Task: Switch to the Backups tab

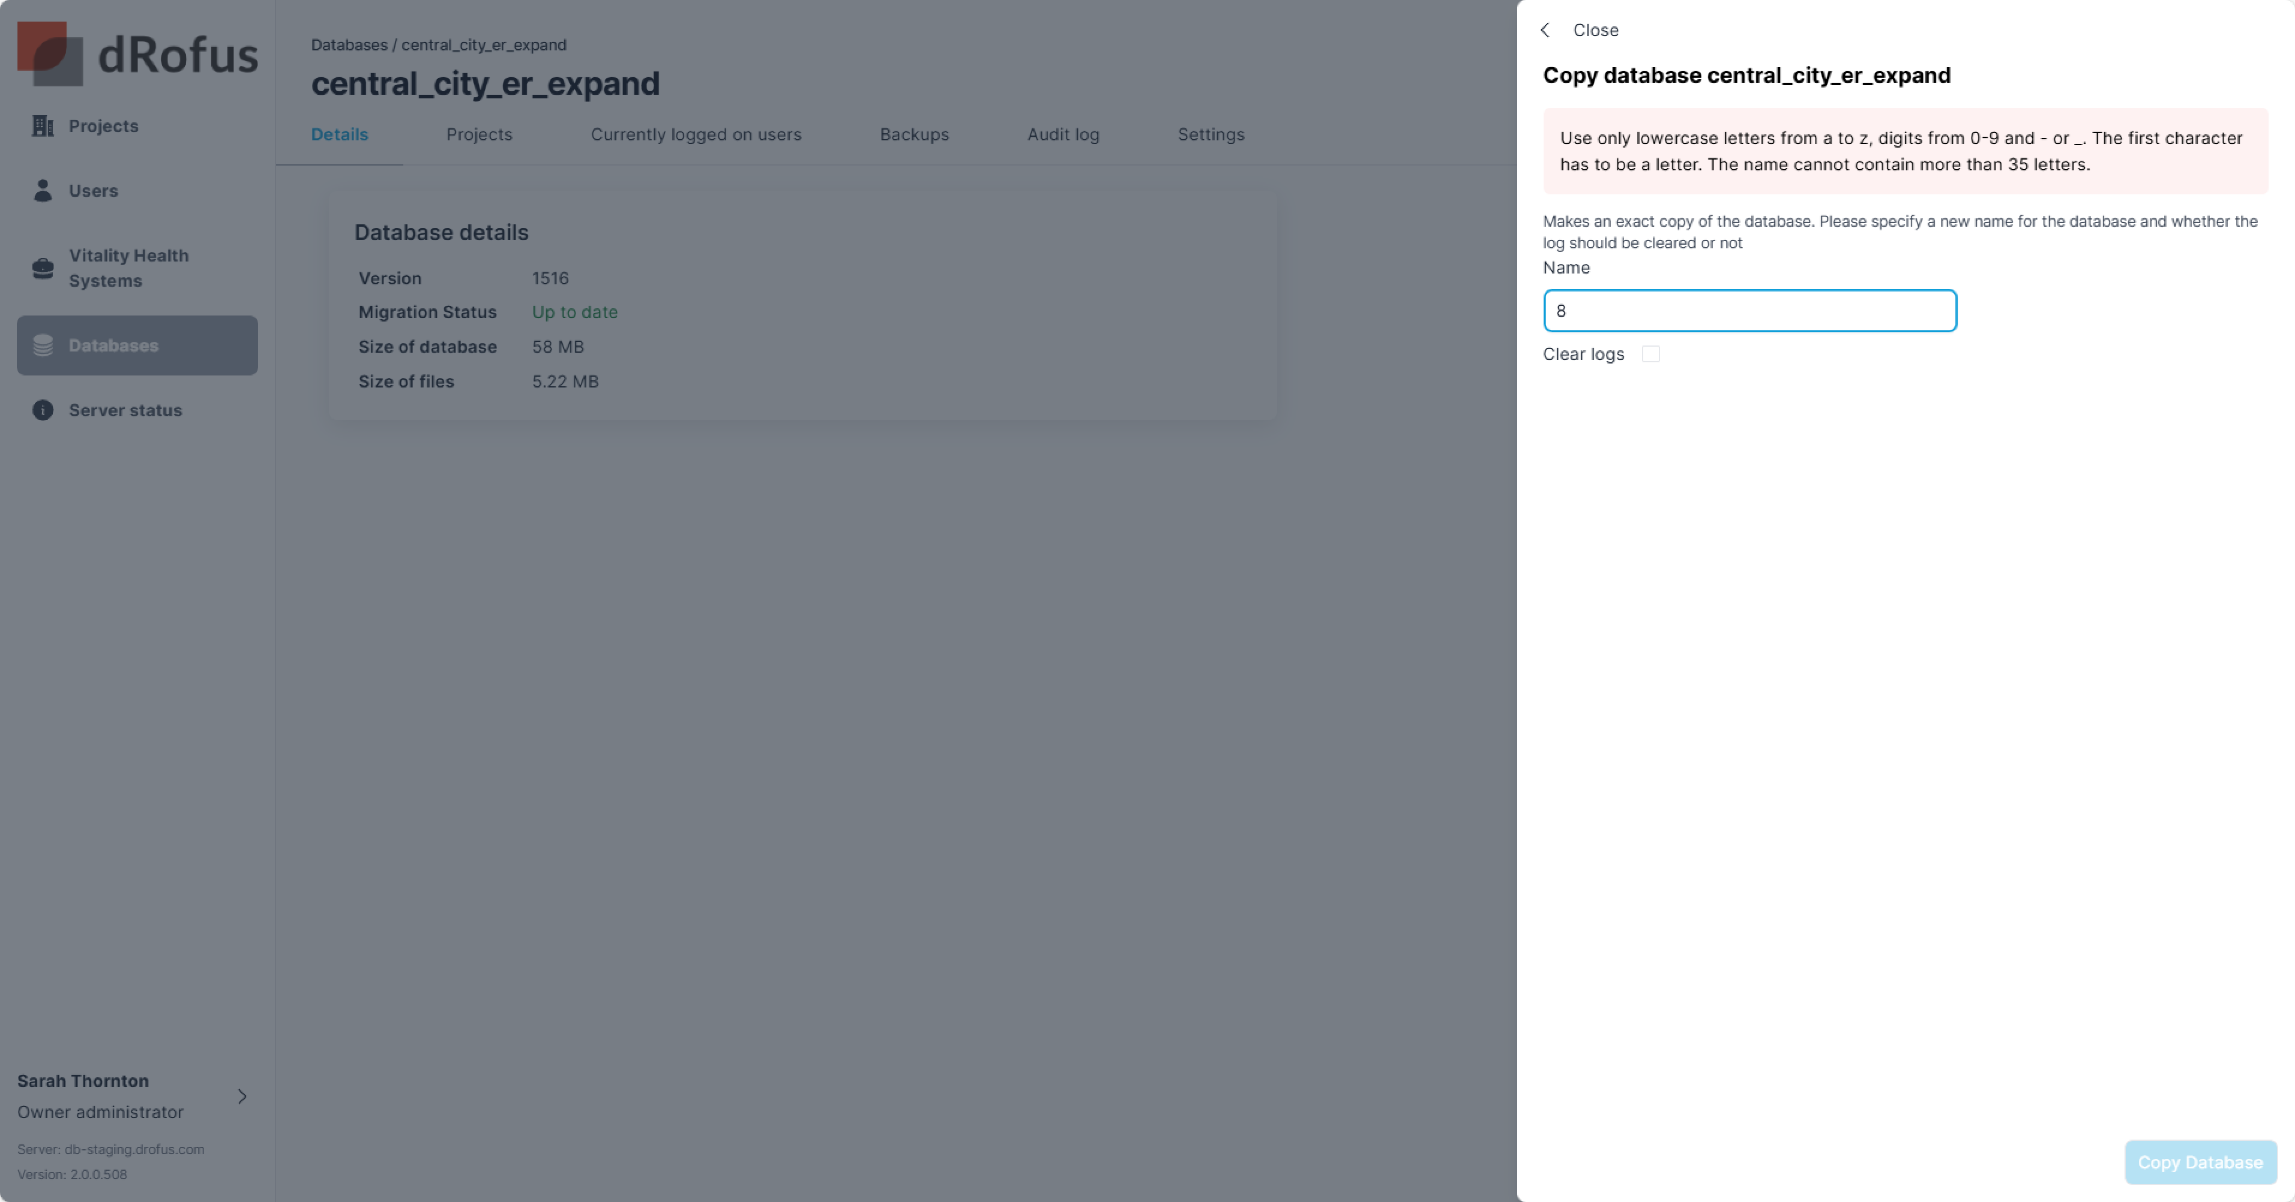Action: (914, 134)
